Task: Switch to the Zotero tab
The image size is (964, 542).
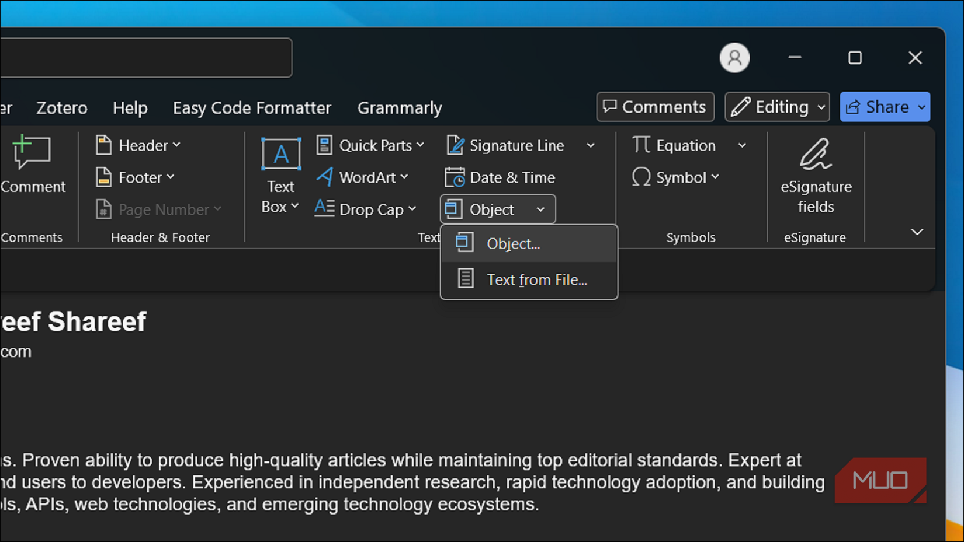Action: 62,108
